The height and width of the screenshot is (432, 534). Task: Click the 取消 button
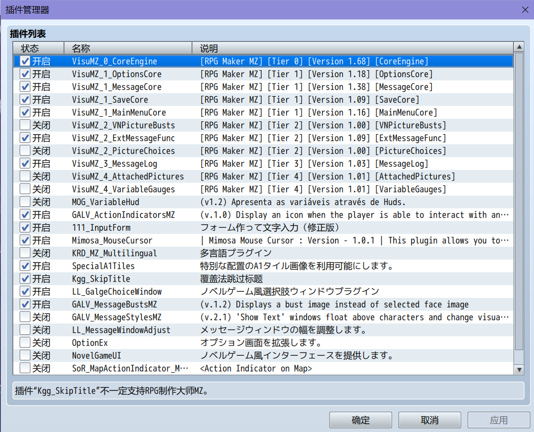click(x=430, y=420)
